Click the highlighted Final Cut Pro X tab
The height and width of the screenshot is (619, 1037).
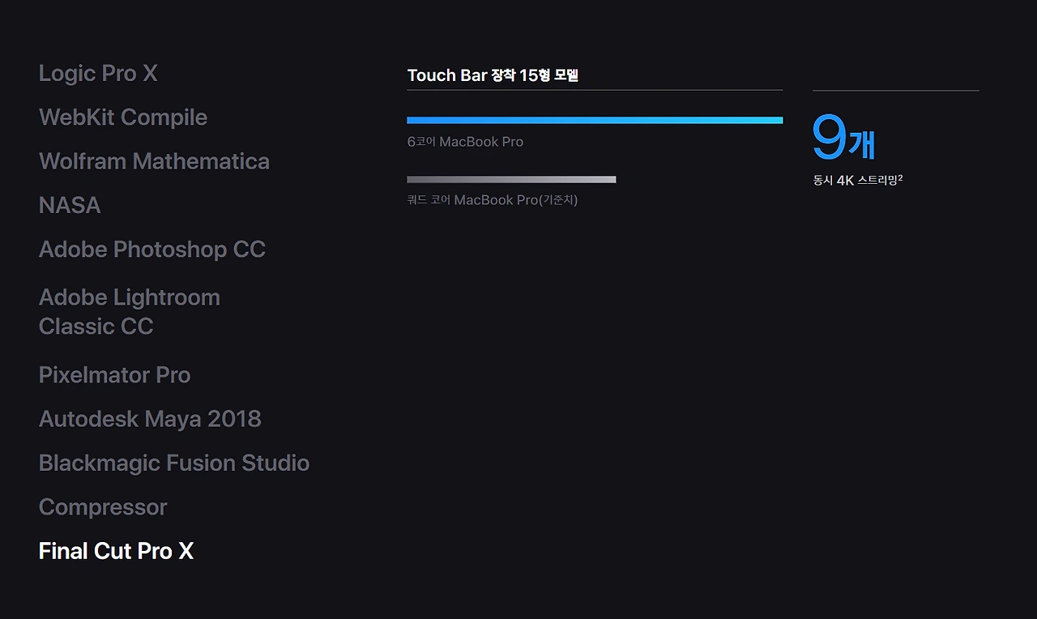(116, 551)
